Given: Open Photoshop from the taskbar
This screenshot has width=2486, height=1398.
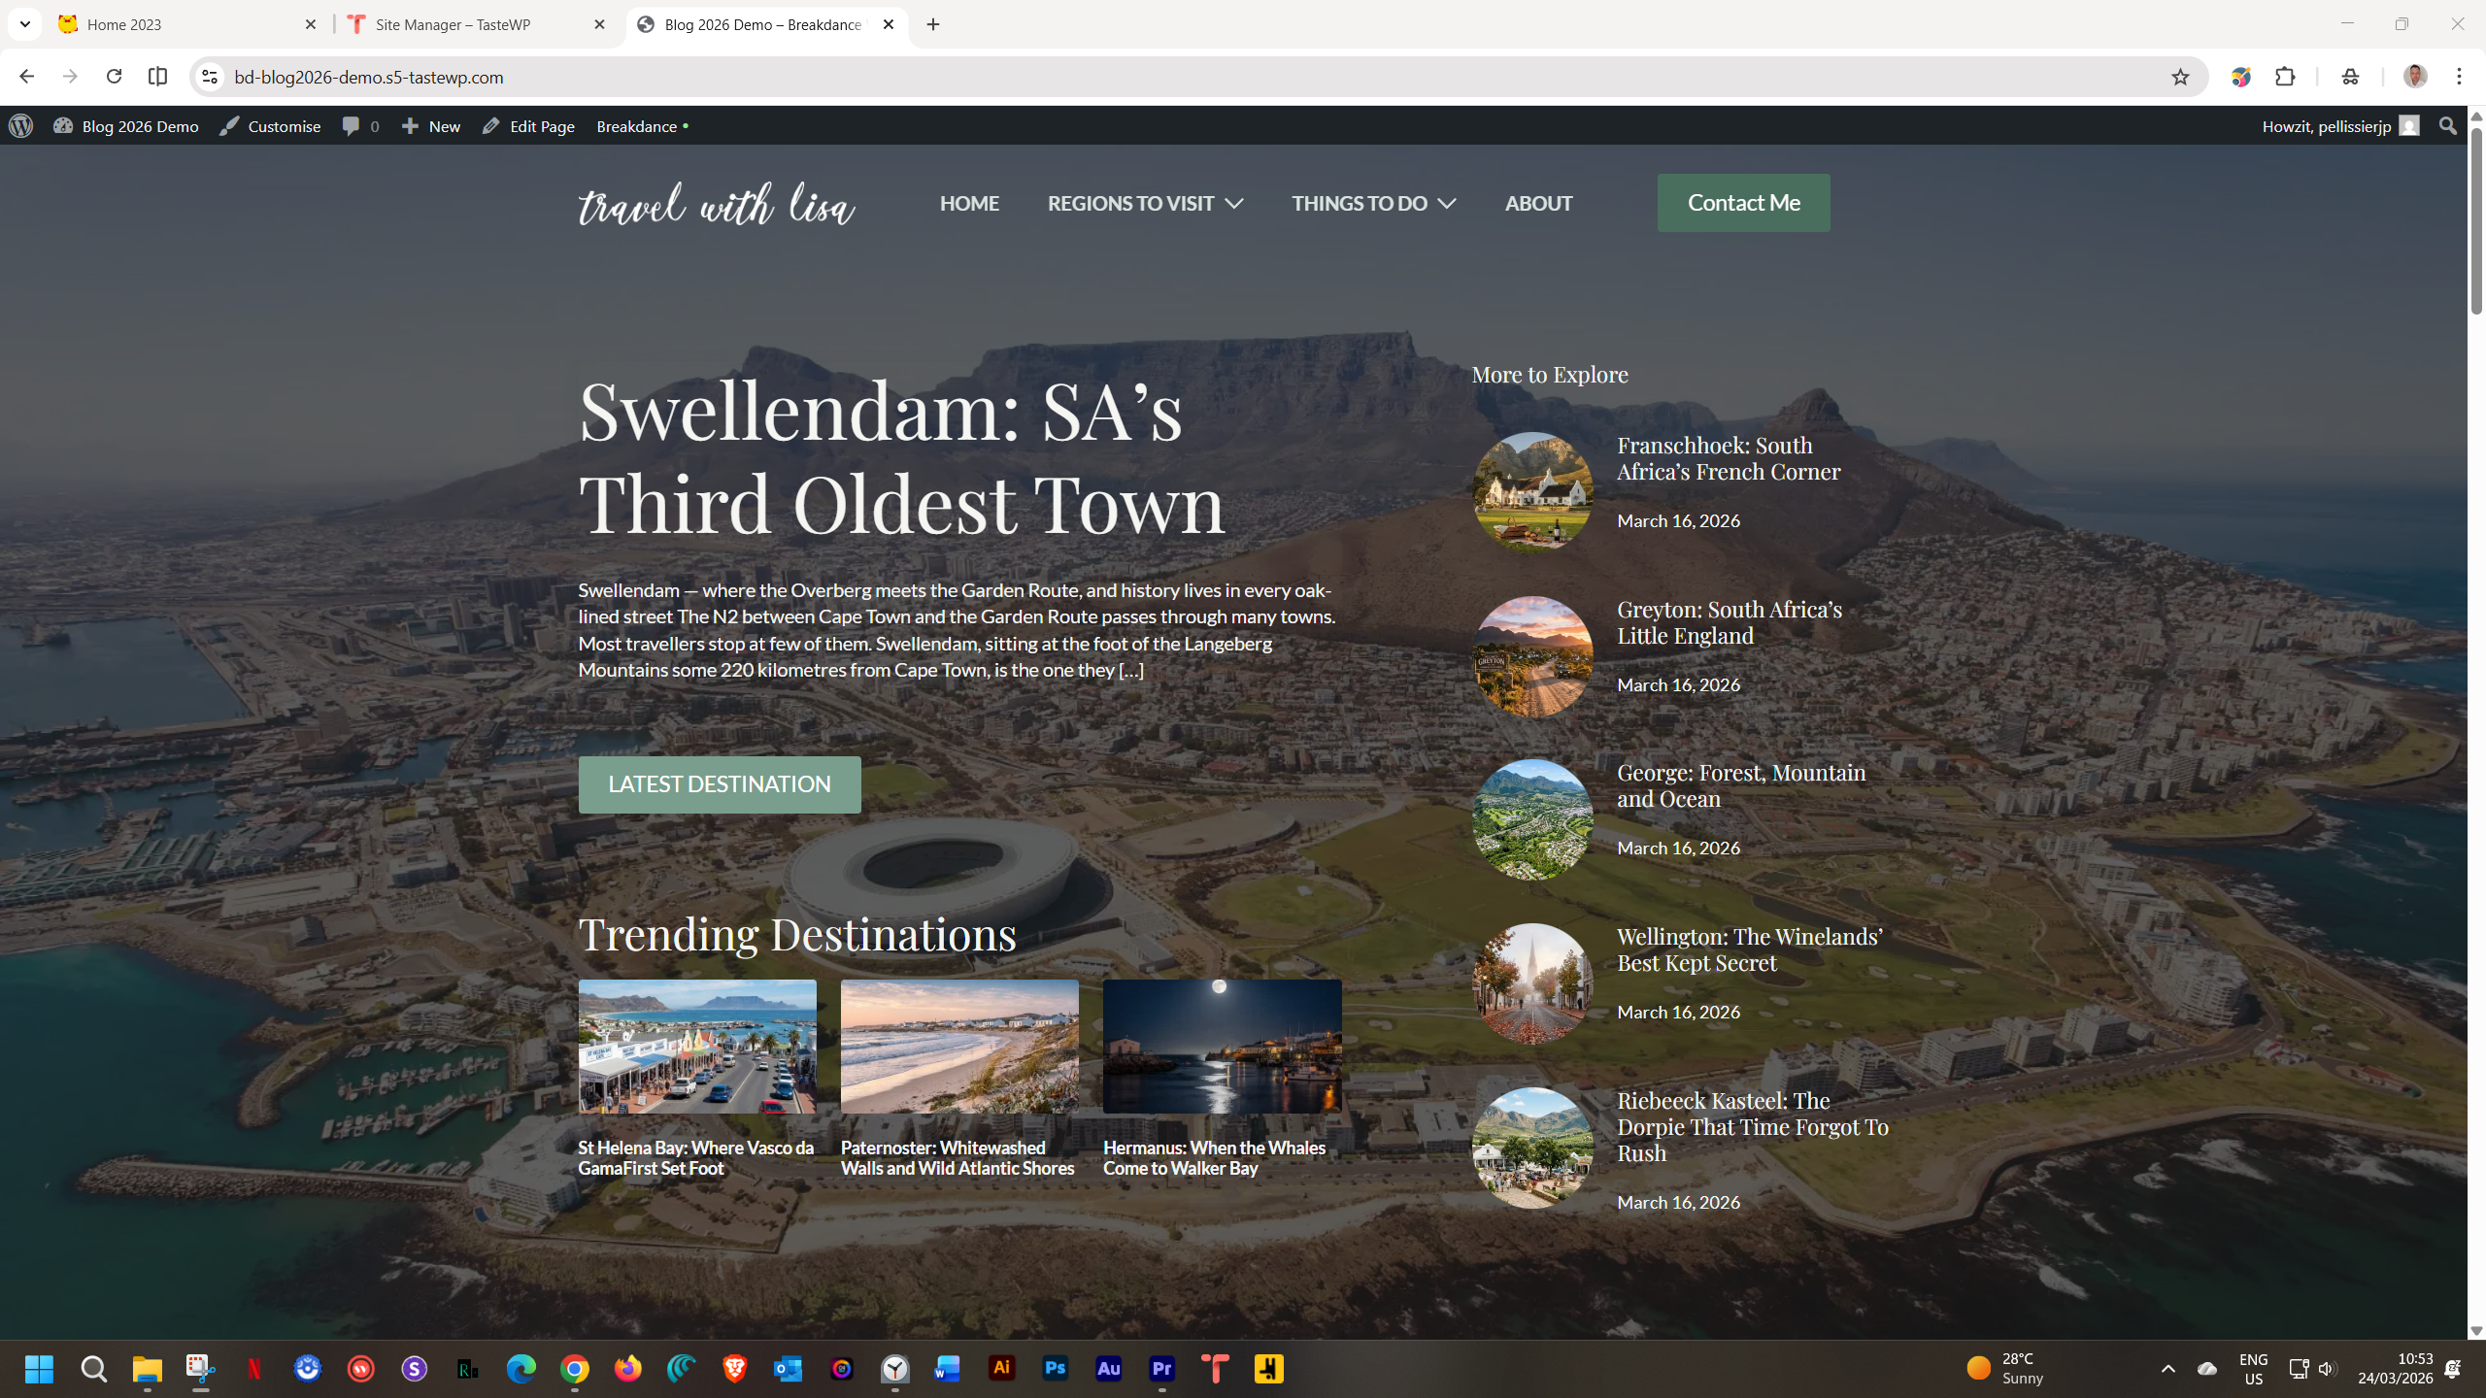Looking at the screenshot, I should click(x=1055, y=1369).
